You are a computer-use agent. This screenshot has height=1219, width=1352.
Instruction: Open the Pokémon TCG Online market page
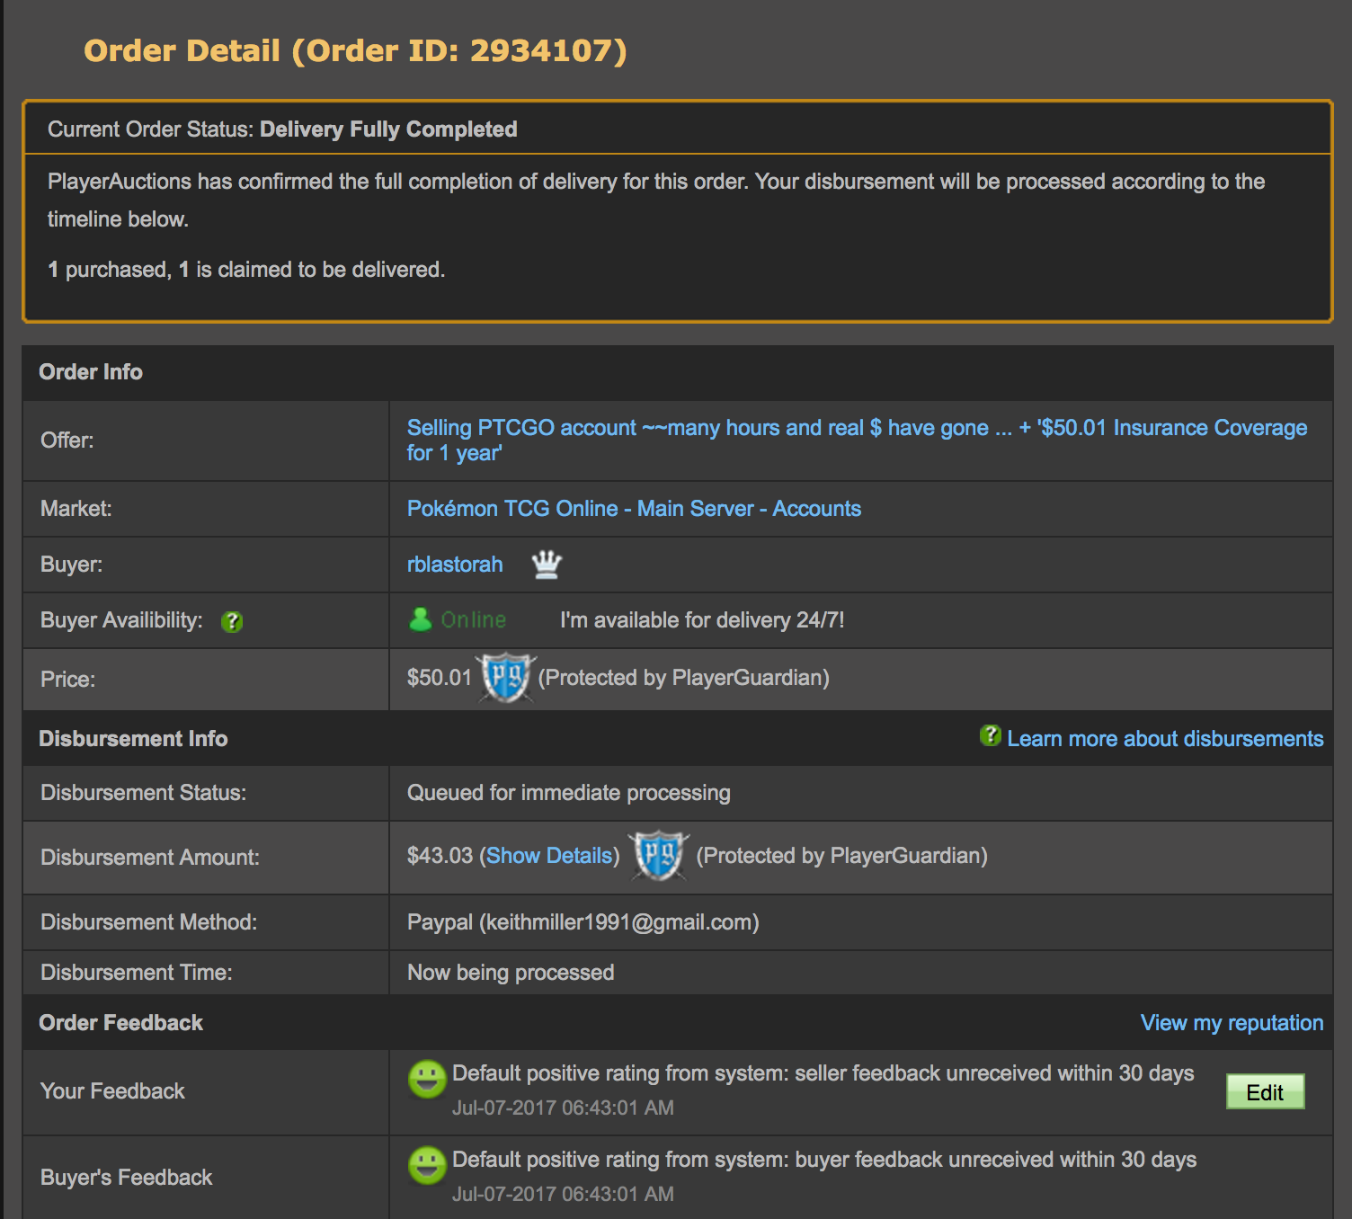tap(633, 509)
